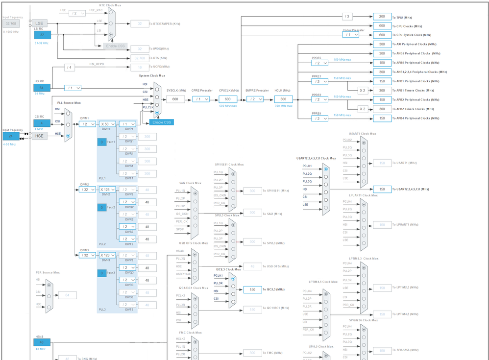Click the HSE oscillator block
The width and height of the screenshot is (489, 360).
39,136
